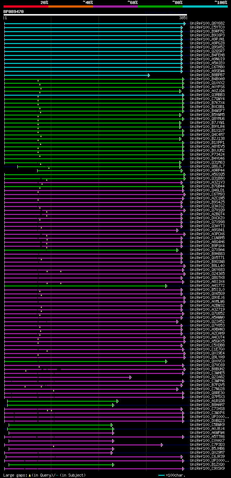Click the short cyan alignment bar of B8BPB7
The width and height of the screenshot is (231, 478).
[77, 75]
